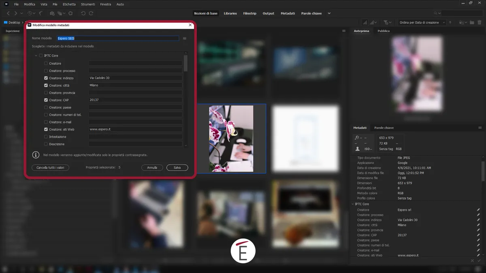Click the new folder icon
The image size is (486, 273).
tap(471, 22)
